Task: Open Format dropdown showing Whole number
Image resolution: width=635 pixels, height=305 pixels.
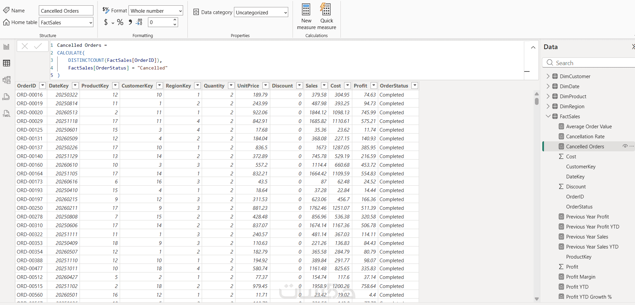Action: [156, 11]
